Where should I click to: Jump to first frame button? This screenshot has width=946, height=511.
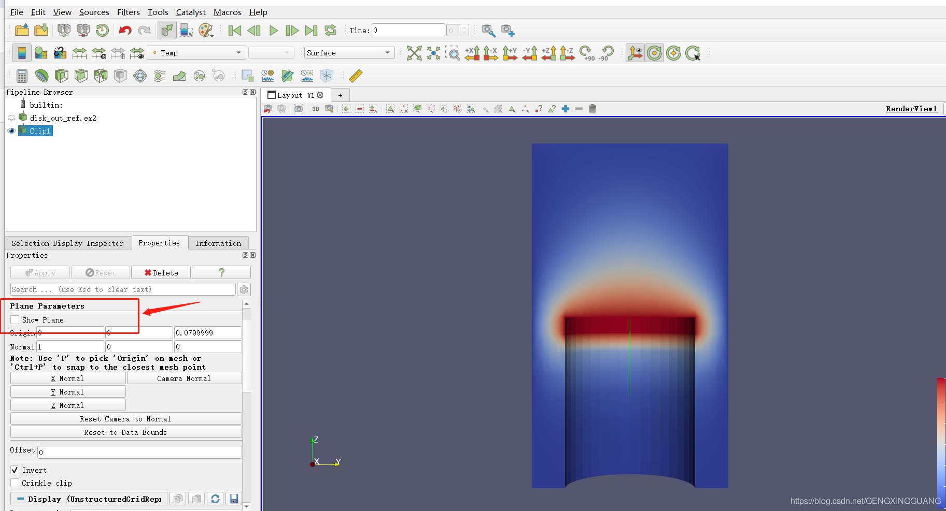coord(235,31)
